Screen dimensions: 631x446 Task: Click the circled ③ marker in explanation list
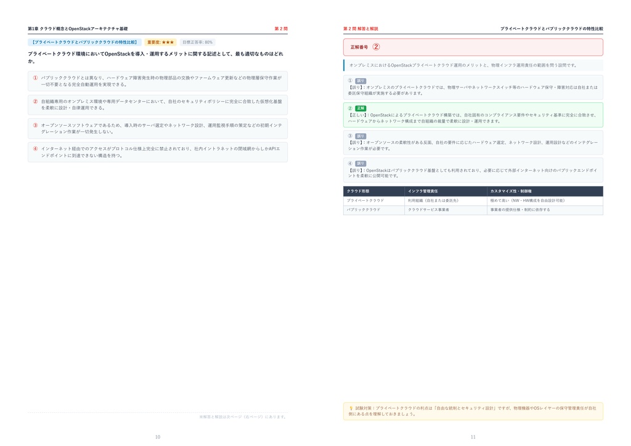point(350,136)
